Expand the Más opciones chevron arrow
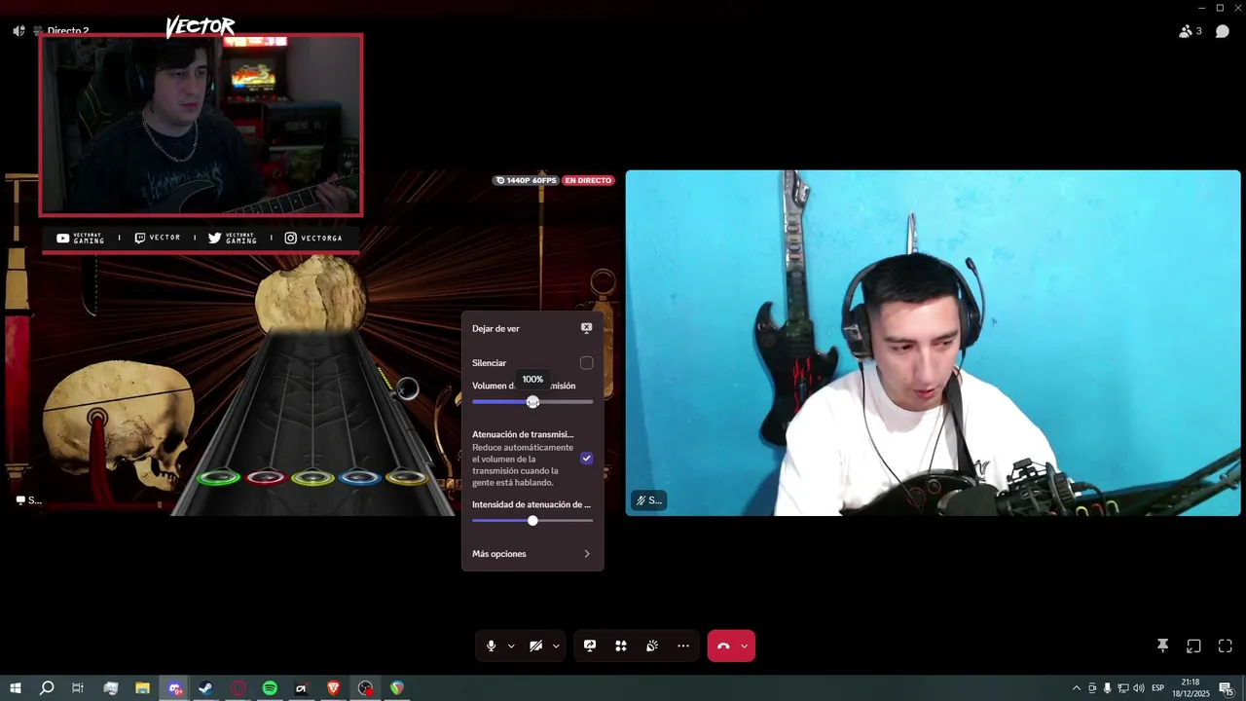This screenshot has height=701, width=1246. point(587,554)
